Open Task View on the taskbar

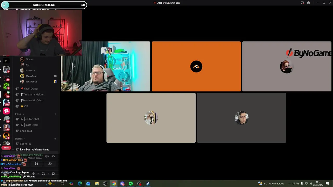coord(62,184)
